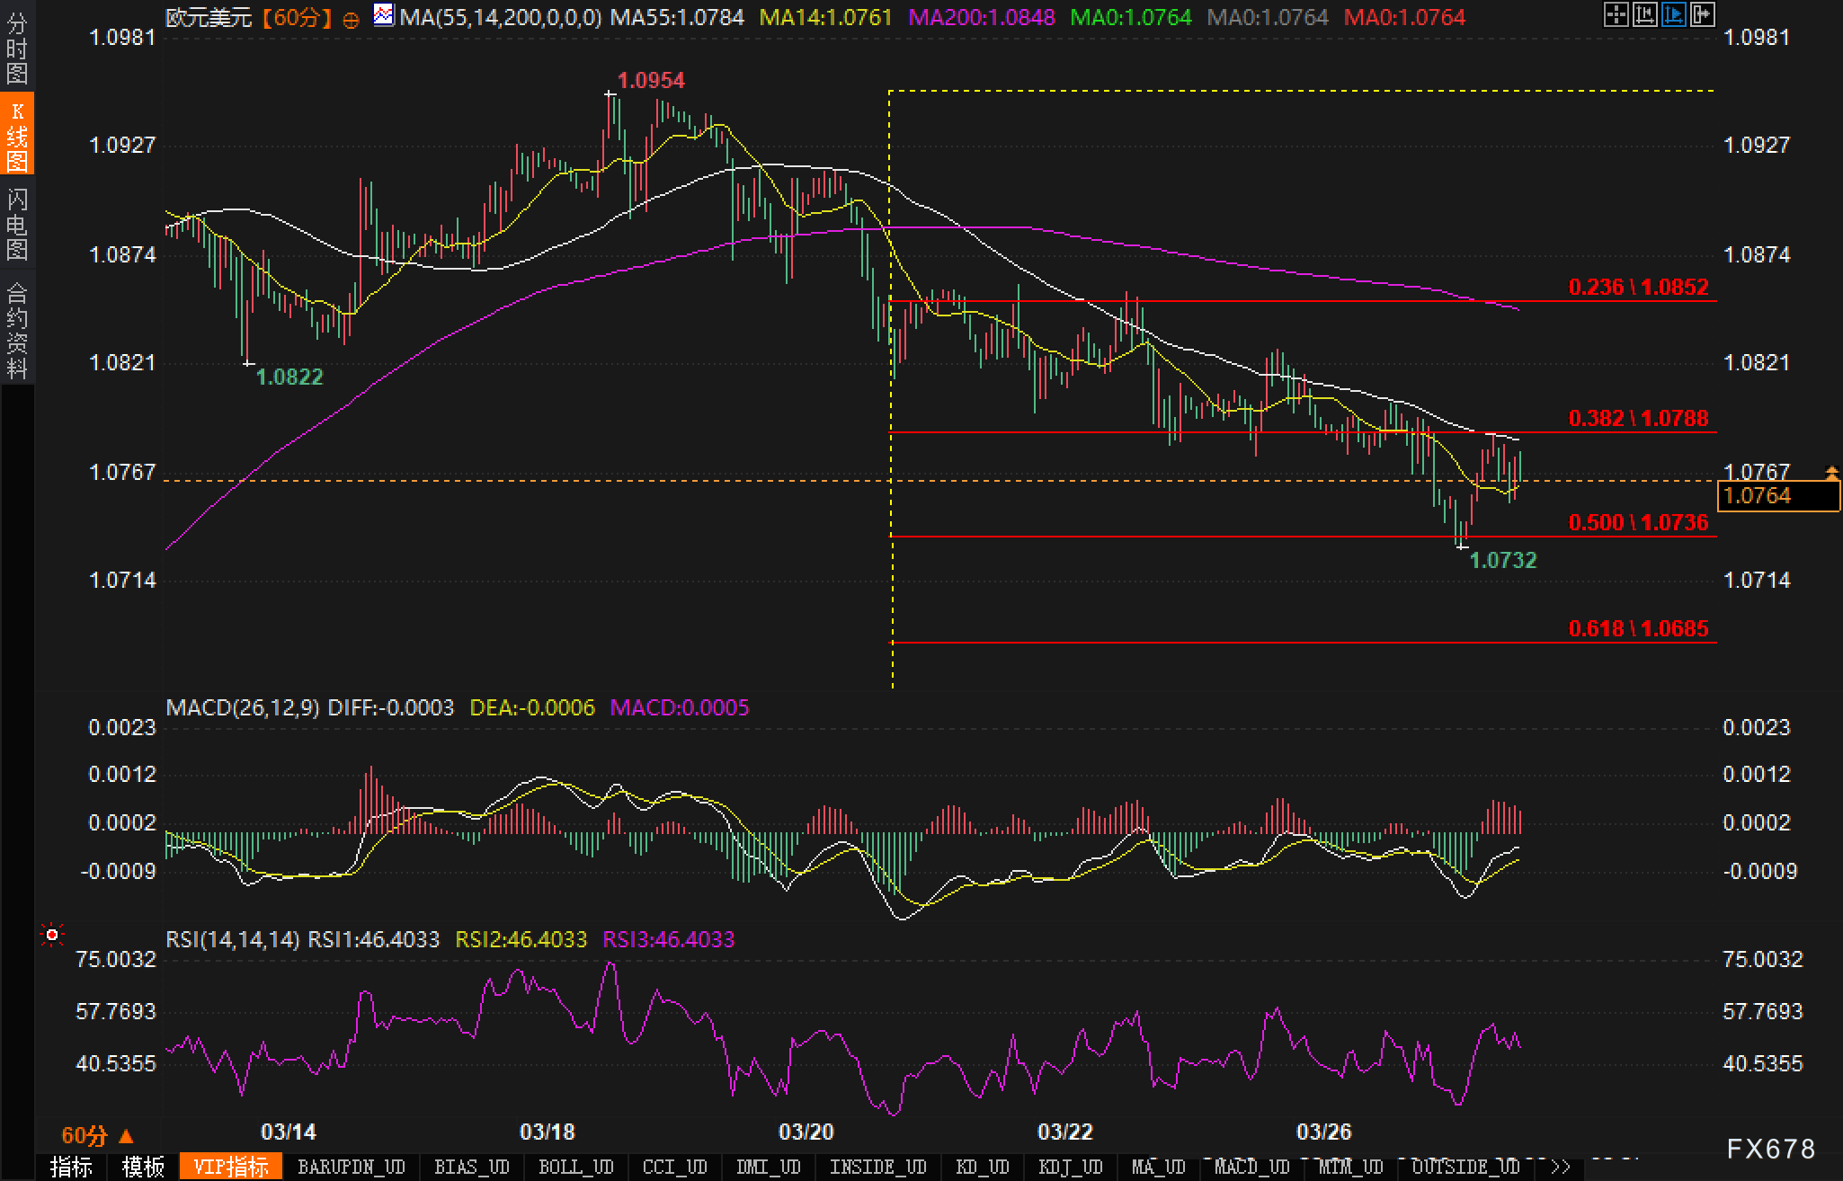Click the blue highlighted chart play icon
The height and width of the screenshot is (1181, 1843).
click(1673, 15)
